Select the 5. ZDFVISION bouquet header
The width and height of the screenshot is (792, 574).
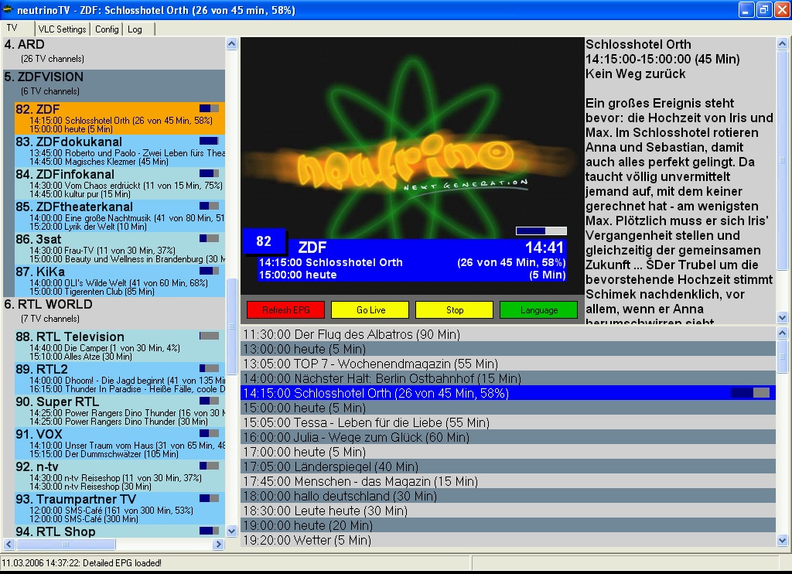coord(114,84)
